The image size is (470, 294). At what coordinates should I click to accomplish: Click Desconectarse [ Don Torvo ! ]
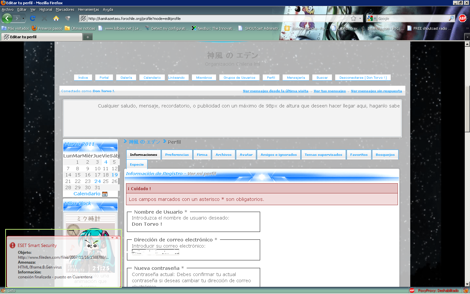363,77
